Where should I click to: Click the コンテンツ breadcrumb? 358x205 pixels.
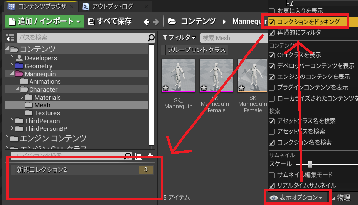click(198, 22)
